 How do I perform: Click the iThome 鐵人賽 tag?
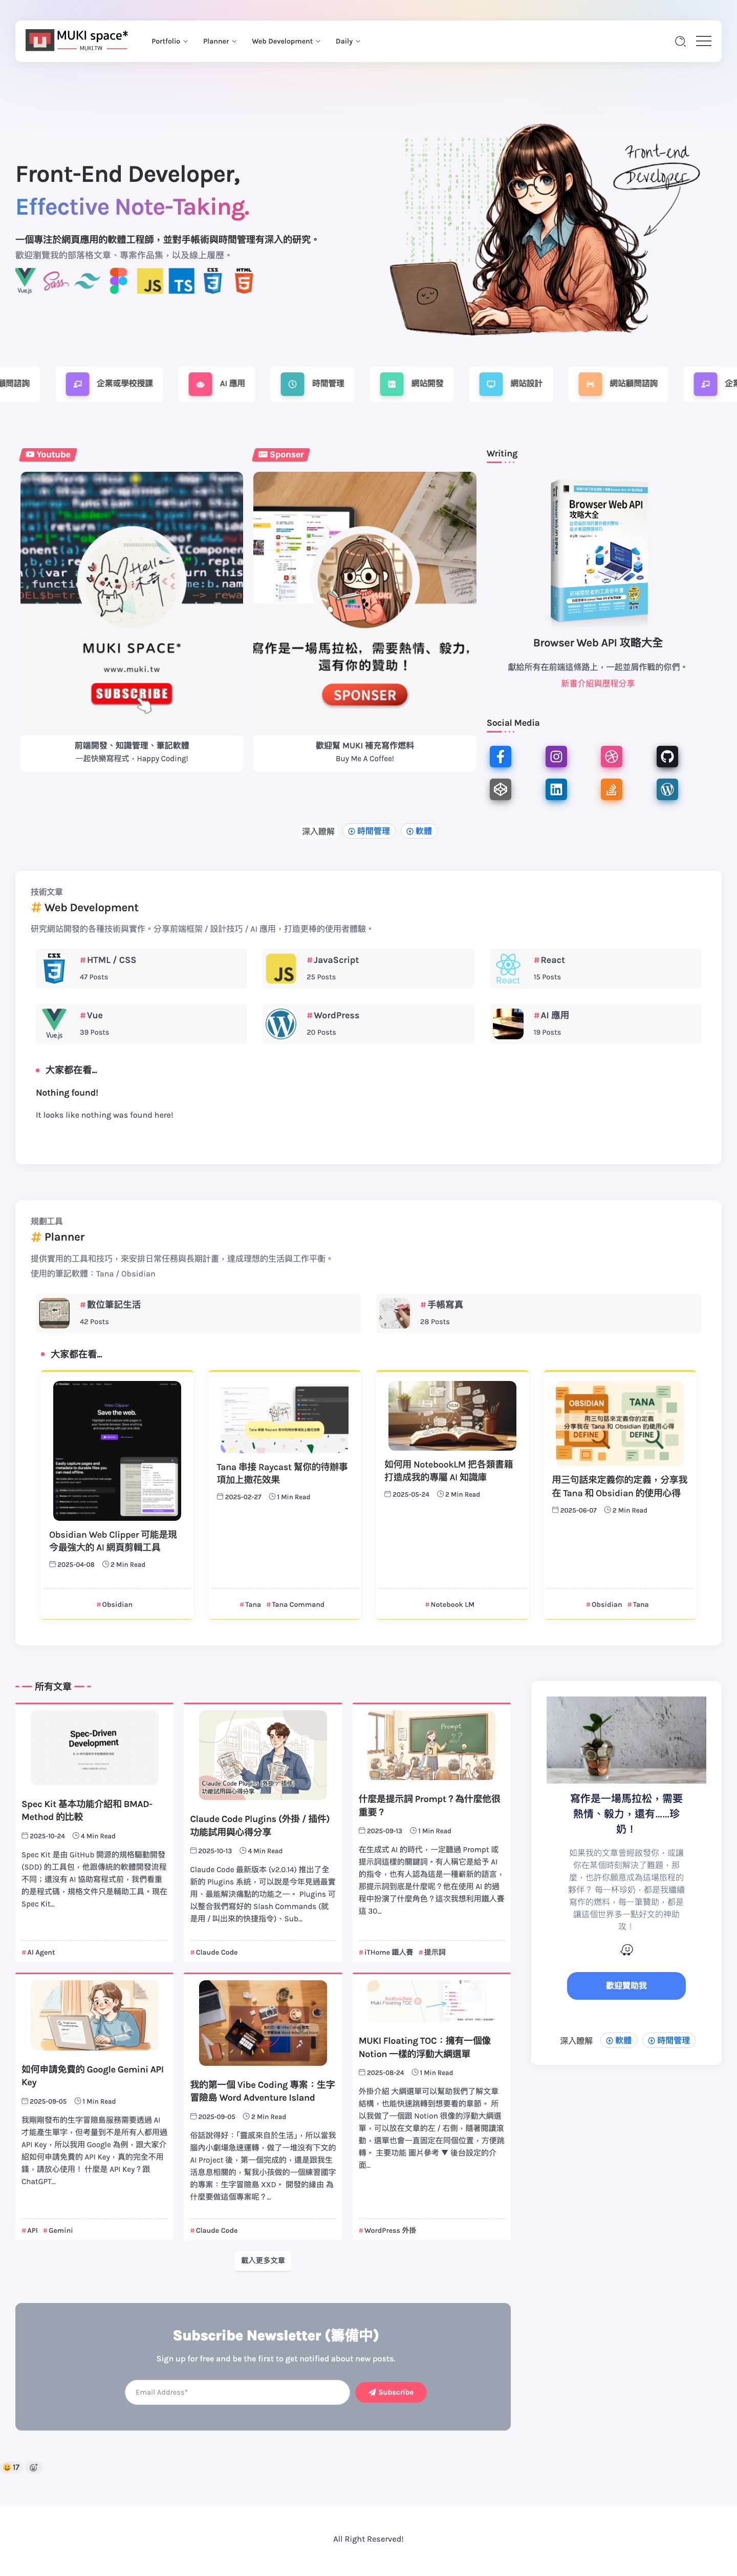click(x=386, y=1952)
